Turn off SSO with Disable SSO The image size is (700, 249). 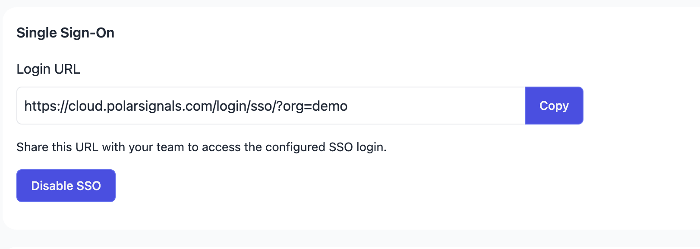(x=66, y=186)
